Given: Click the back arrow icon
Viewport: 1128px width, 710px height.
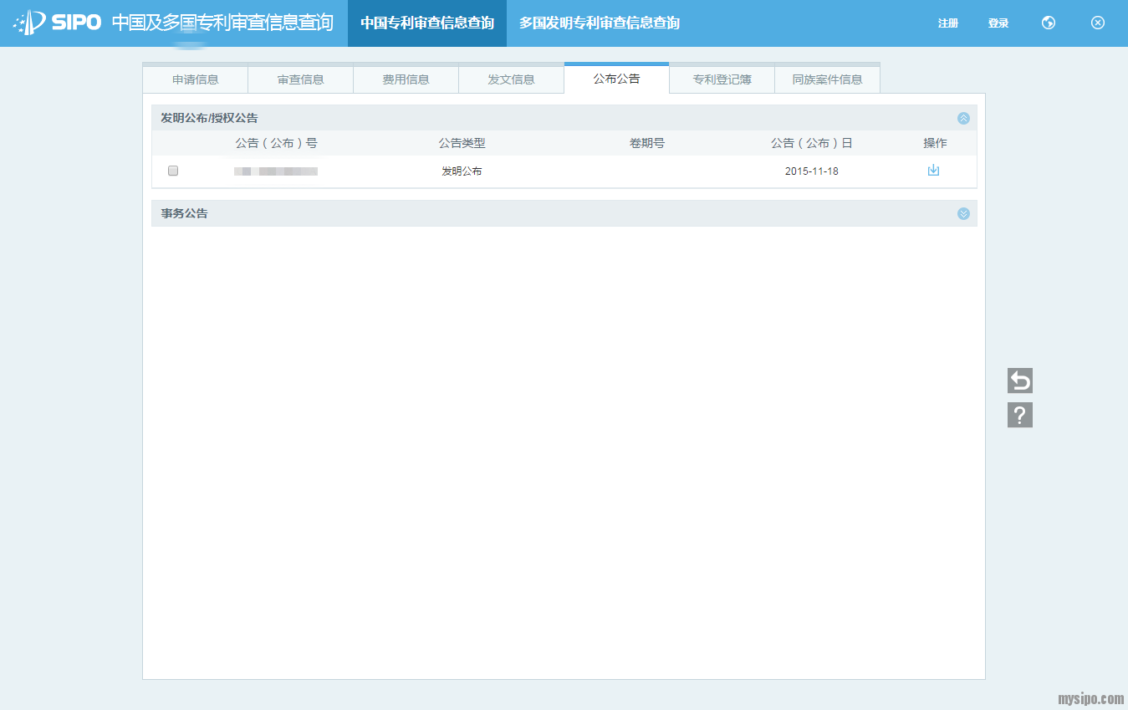Looking at the screenshot, I should (x=1019, y=381).
